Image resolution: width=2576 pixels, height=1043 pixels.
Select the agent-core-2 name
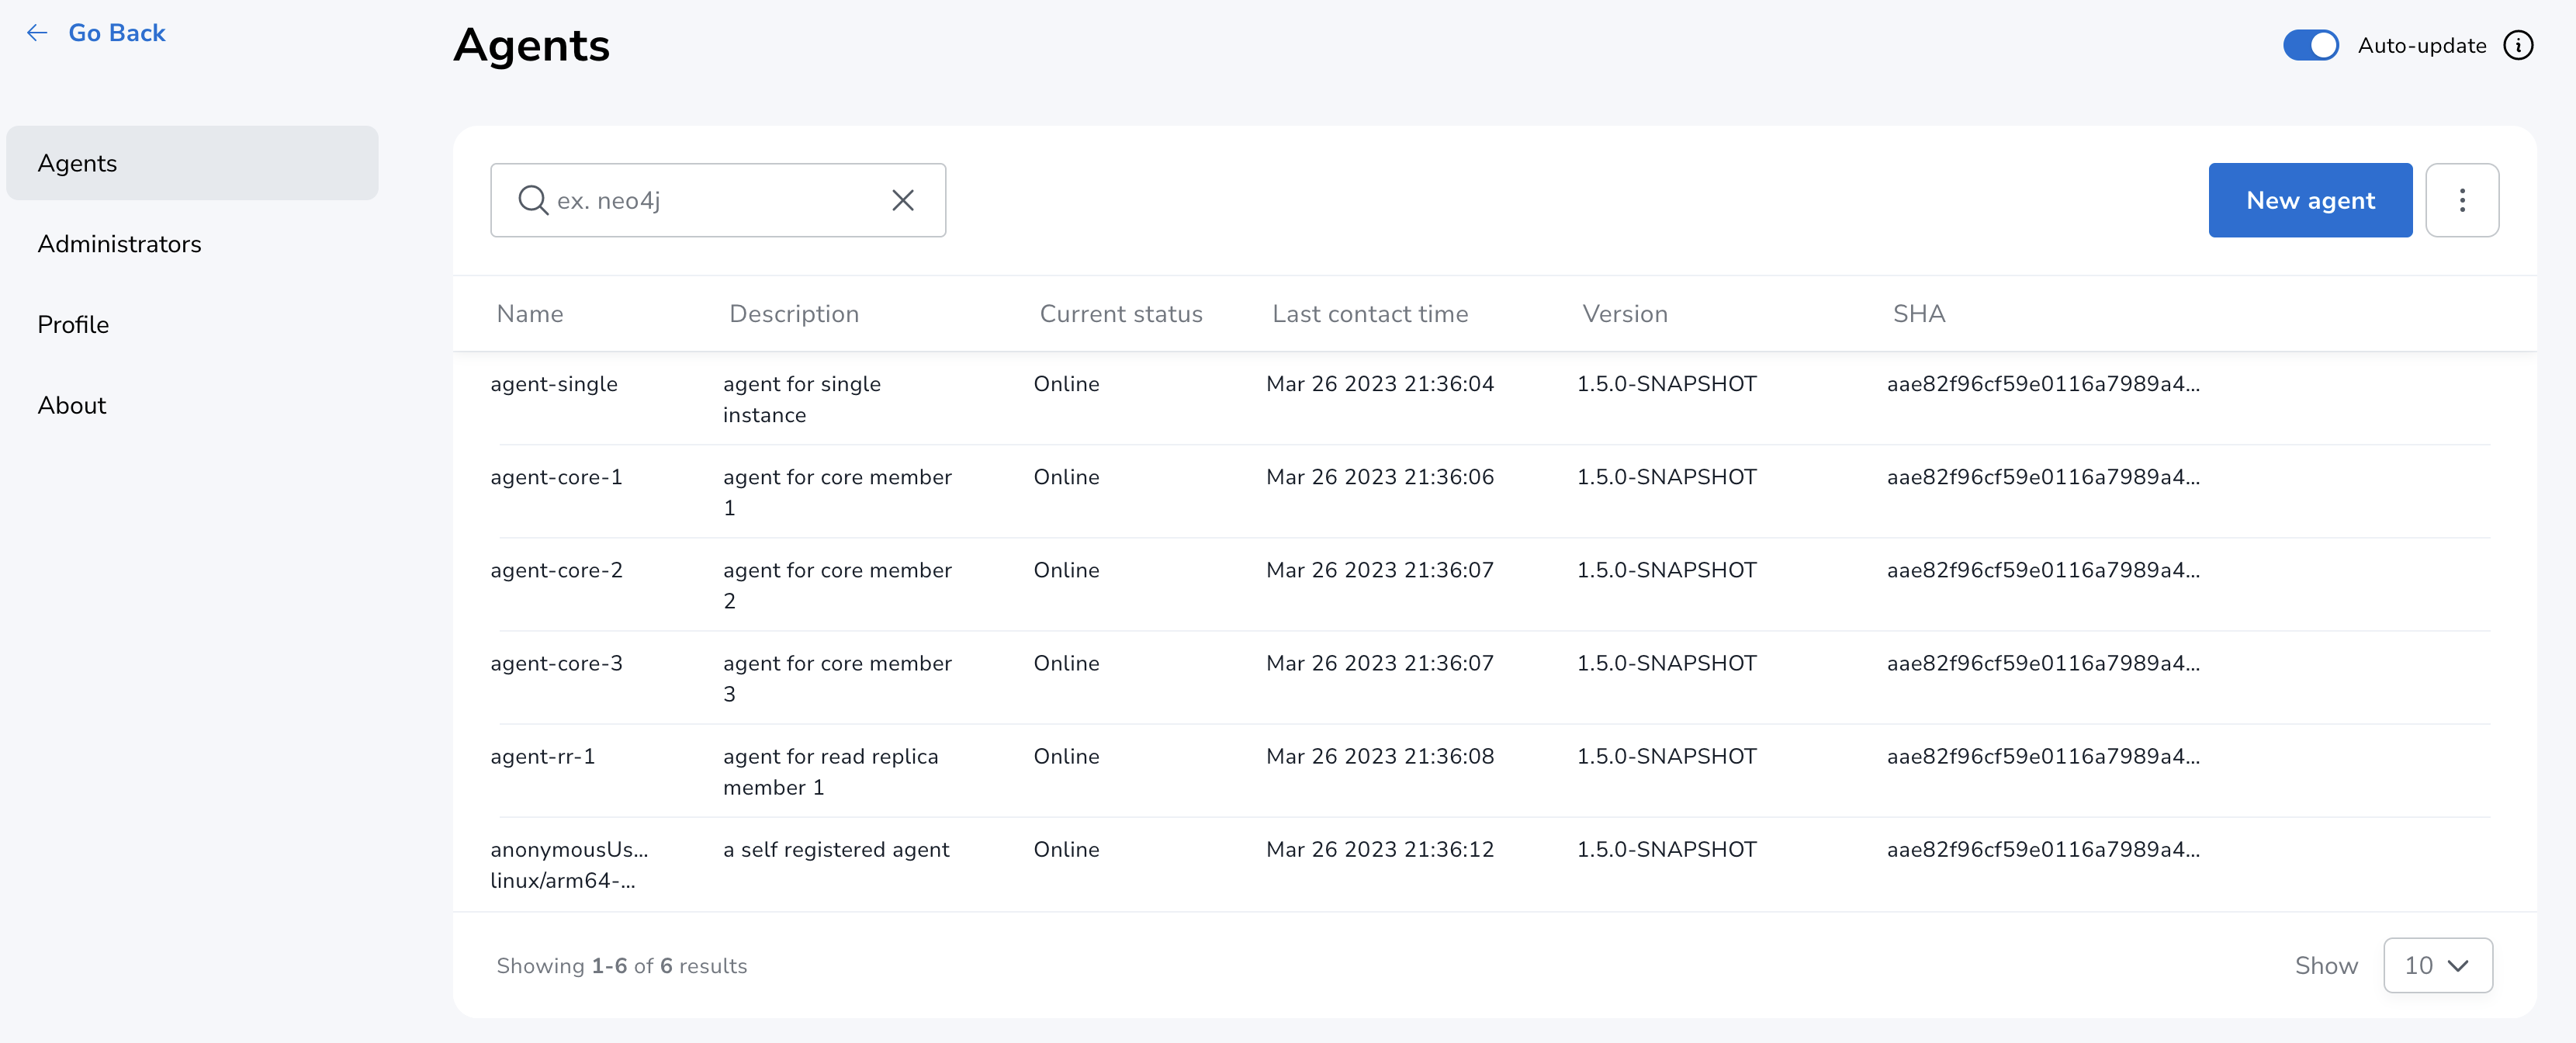click(x=556, y=570)
